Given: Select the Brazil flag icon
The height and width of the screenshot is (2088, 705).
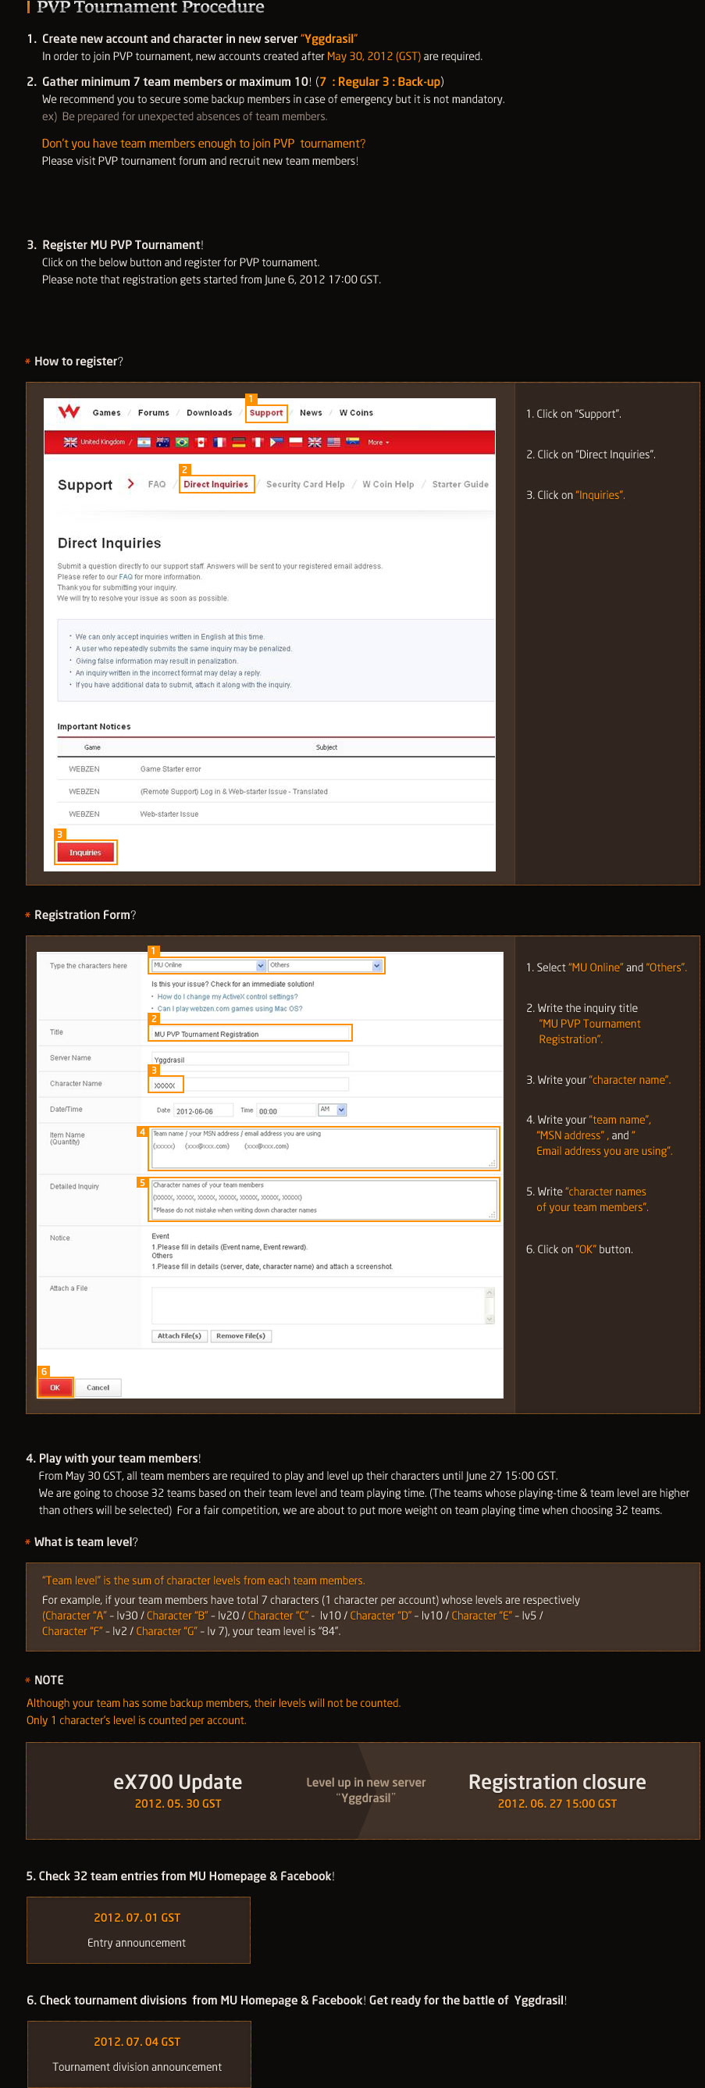Looking at the screenshot, I should pos(181,443).
